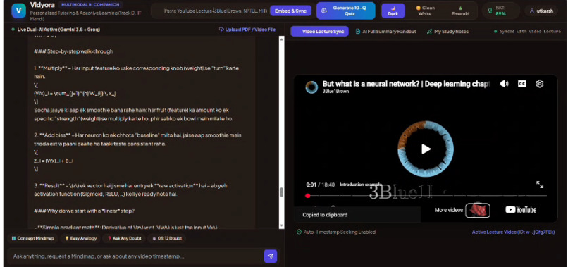568x267 pixels.
Task: Click 'Why do we start with a *linear*' heading
Action: 84,211
